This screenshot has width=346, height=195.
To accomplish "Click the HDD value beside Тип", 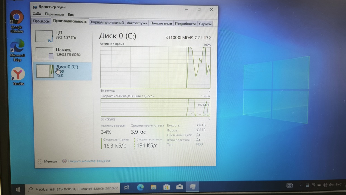I will pyautogui.click(x=199, y=144).
